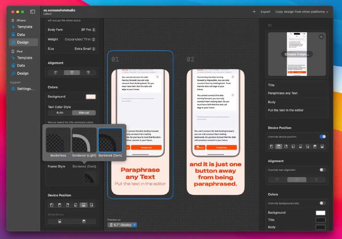
Task: Turn on Override background color
Action: (322, 203)
